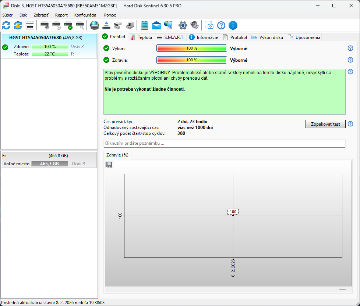
Task: Open the blue notepad report icon
Action: point(145,25)
